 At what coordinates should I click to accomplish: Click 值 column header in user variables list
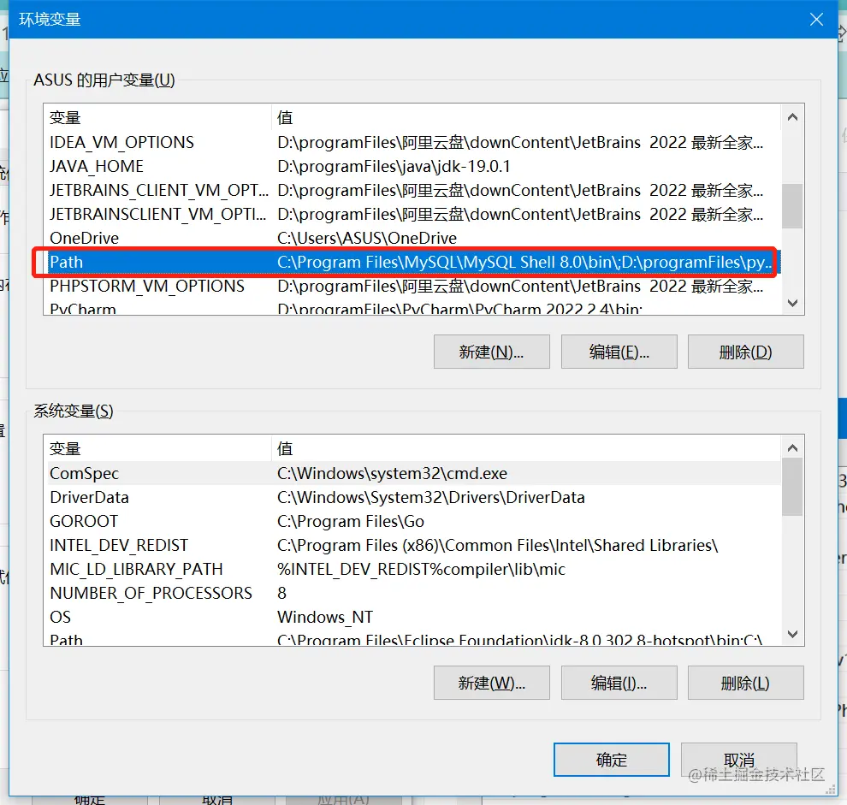pos(525,117)
